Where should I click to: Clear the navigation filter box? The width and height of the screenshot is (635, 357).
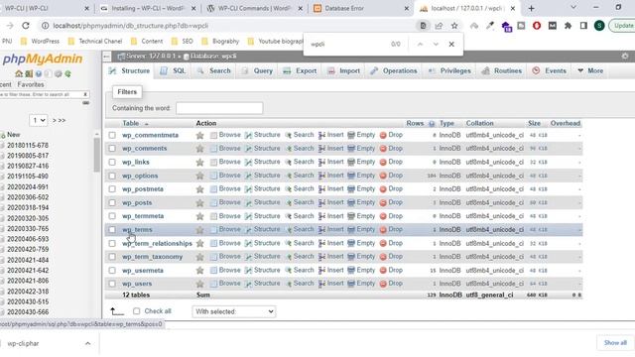(x=85, y=94)
